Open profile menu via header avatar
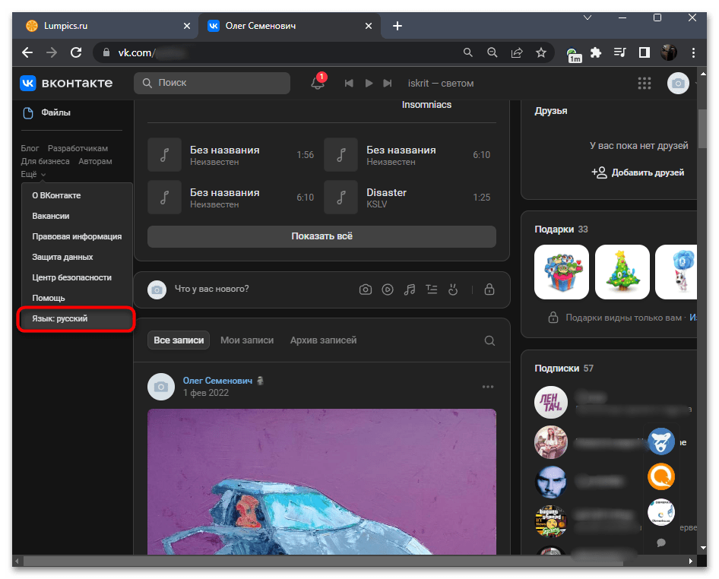This screenshot has width=719, height=579. 678,83
